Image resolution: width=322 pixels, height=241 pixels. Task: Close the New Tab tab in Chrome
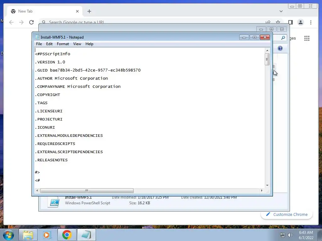point(77,11)
